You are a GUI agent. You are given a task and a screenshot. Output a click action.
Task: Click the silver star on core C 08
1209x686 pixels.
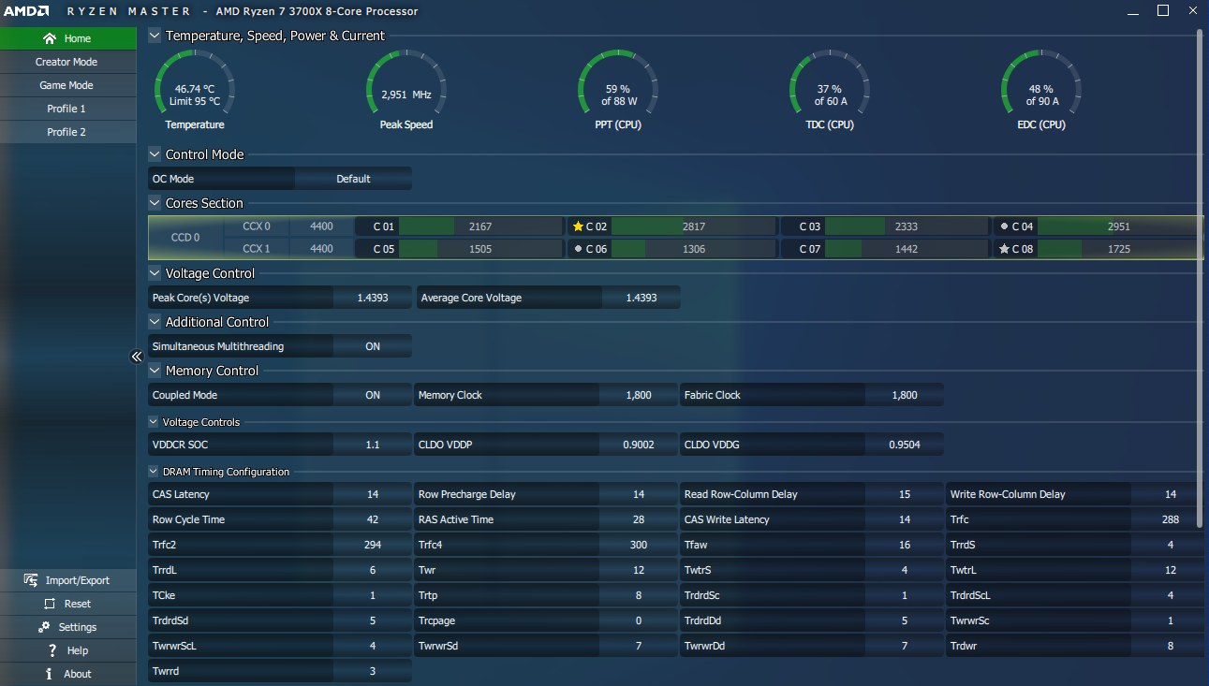click(x=1004, y=249)
